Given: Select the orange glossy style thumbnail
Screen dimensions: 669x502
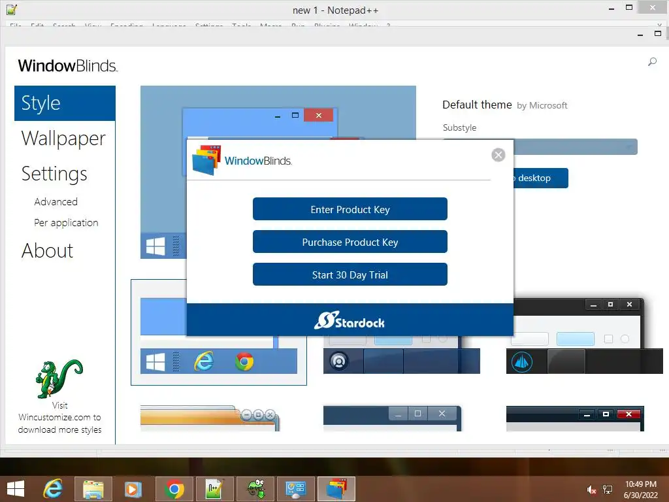Looking at the screenshot, I should pyautogui.click(x=210, y=418).
